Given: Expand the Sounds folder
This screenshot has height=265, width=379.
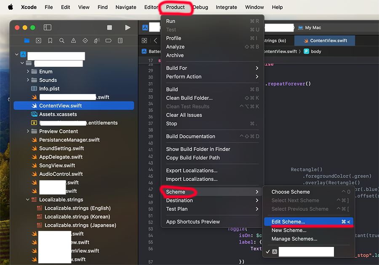Looking at the screenshot, I should click(x=28, y=80).
